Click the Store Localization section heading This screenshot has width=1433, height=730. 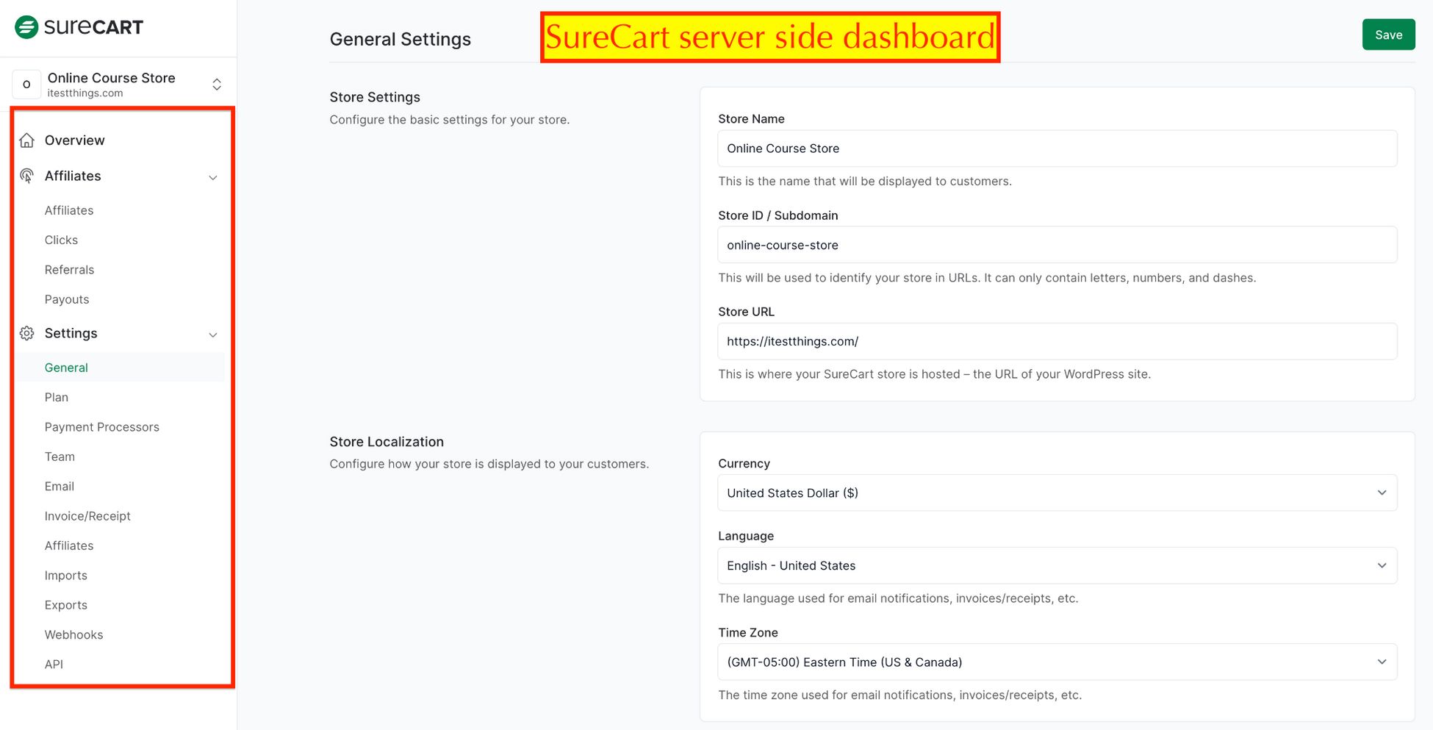point(387,442)
